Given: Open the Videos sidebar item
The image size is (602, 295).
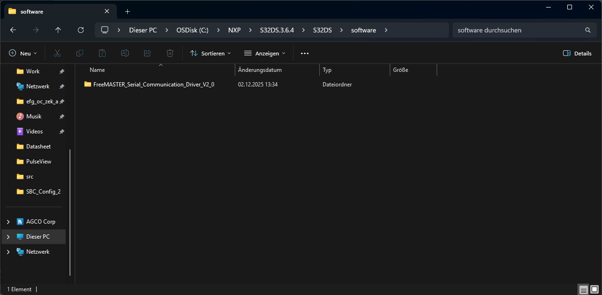Looking at the screenshot, I should coord(34,132).
